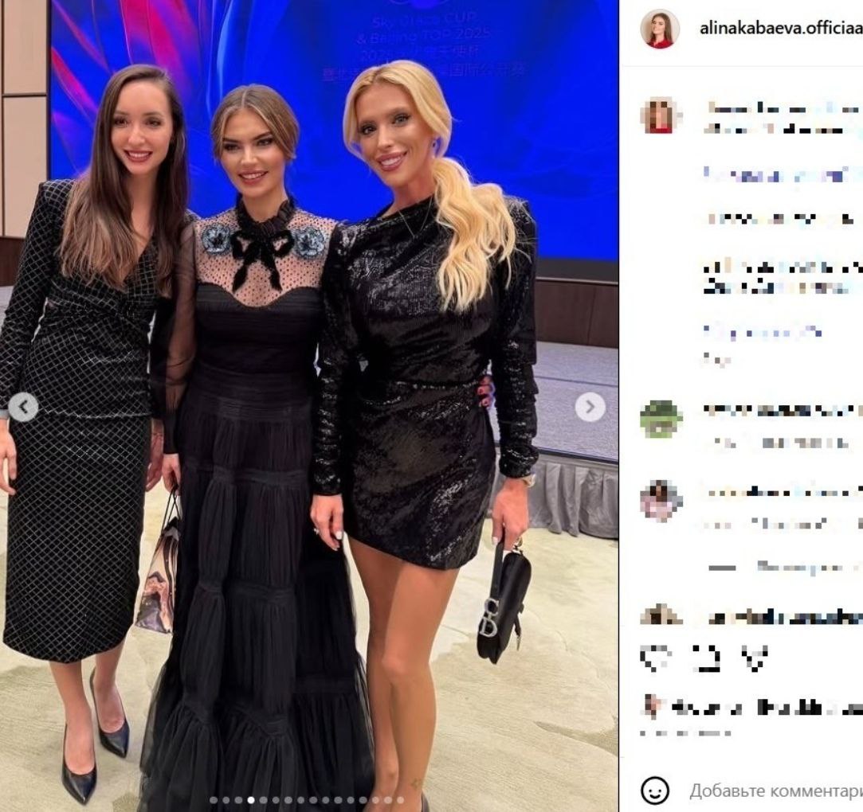Visit alinakabaeva.officiaa profile link
The width and height of the screenshot is (863, 812).
coord(780,29)
